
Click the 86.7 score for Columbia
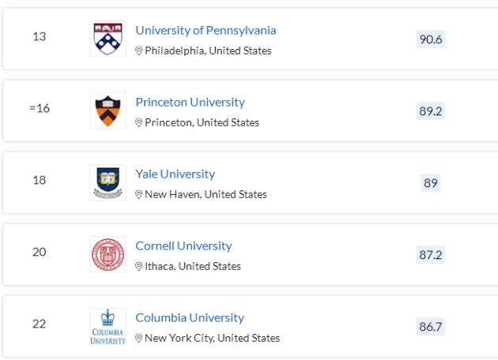click(431, 326)
